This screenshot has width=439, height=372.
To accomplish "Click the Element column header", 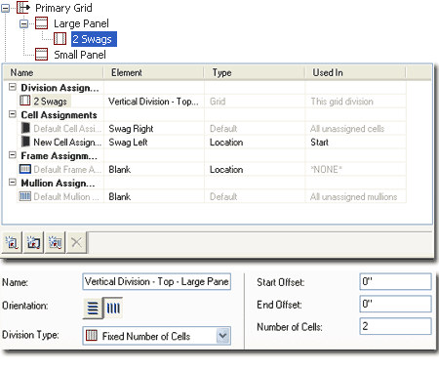I will click(154, 72).
